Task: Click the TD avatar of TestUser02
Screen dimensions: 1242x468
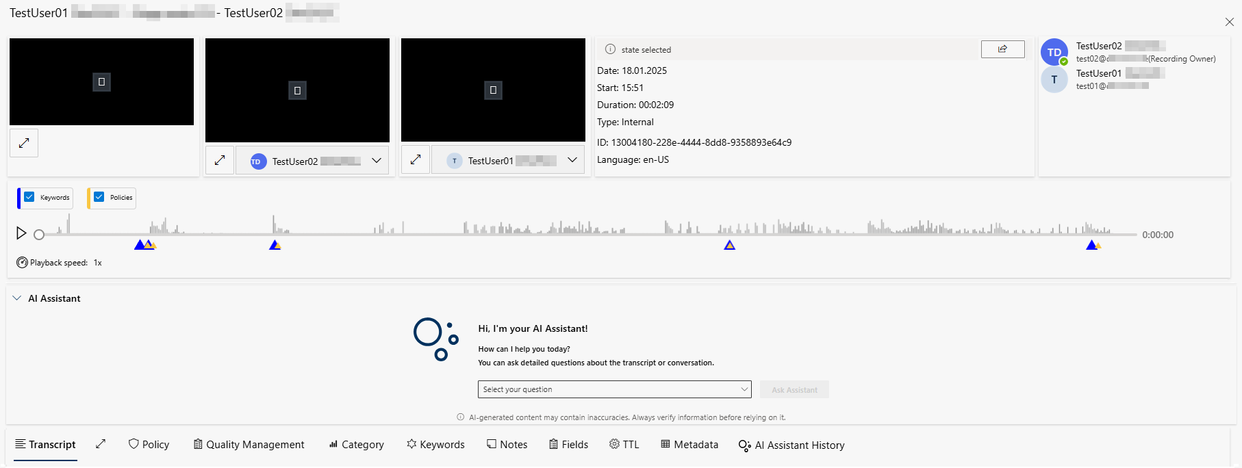Action: (1054, 52)
